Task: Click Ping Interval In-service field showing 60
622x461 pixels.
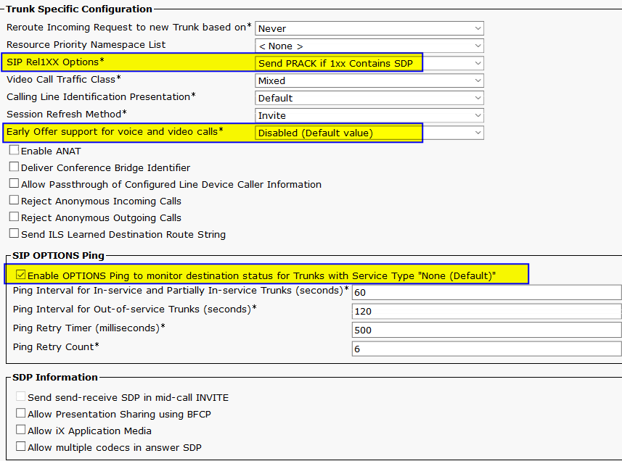Action: coord(486,292)
